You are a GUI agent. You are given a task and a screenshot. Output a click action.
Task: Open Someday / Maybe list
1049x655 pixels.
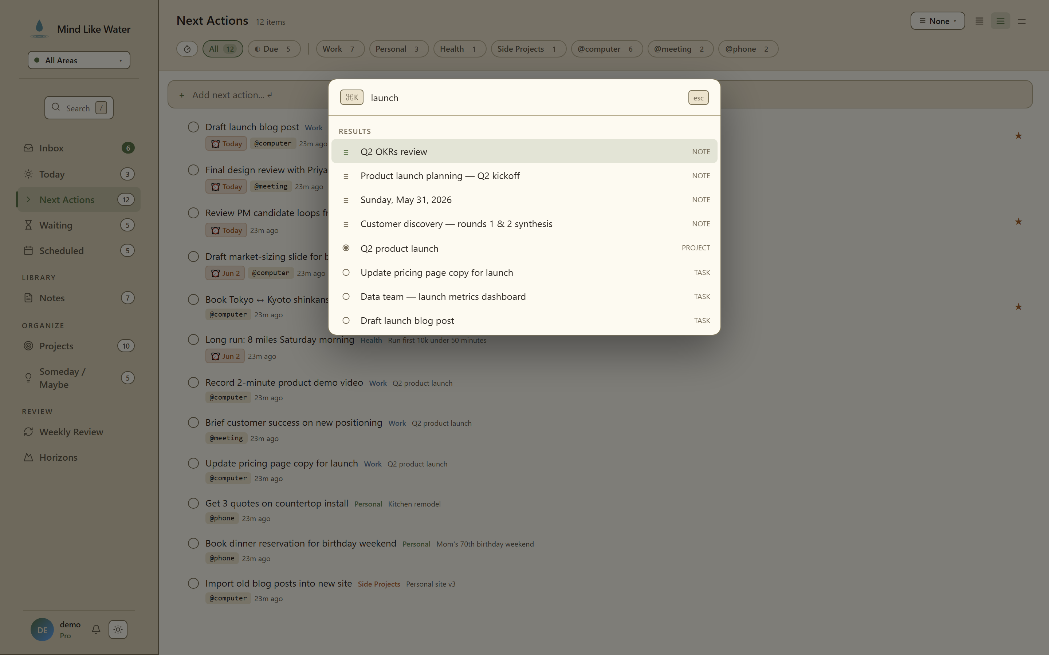pyautogui.click(x=79, y=378)
